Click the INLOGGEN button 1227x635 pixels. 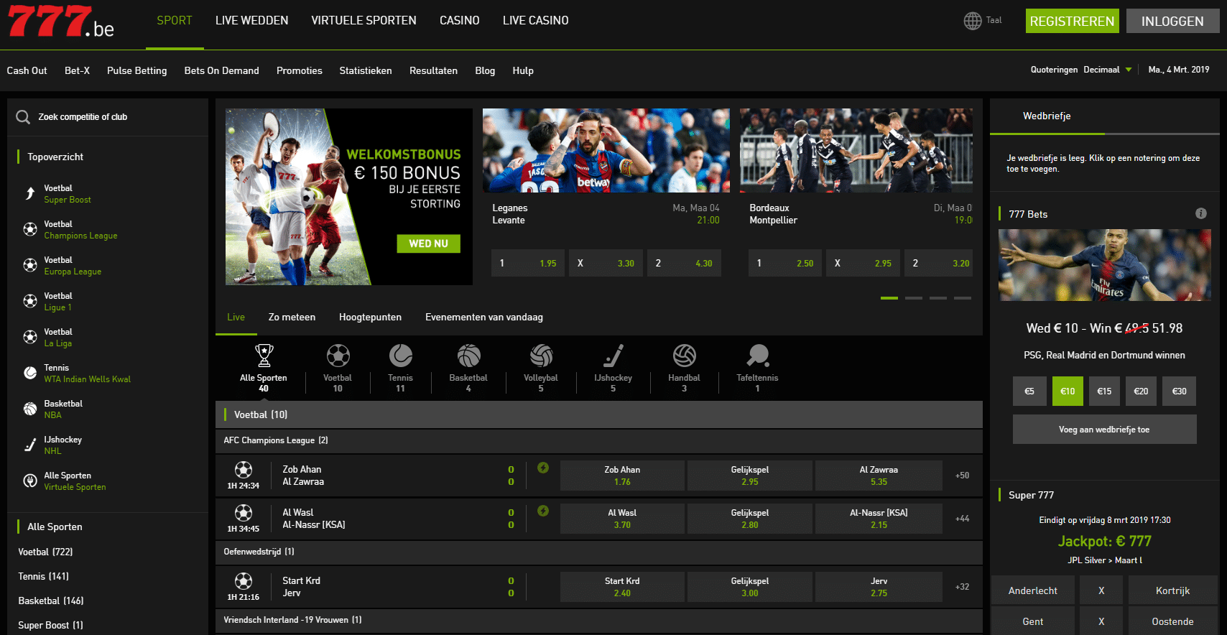1172,21
